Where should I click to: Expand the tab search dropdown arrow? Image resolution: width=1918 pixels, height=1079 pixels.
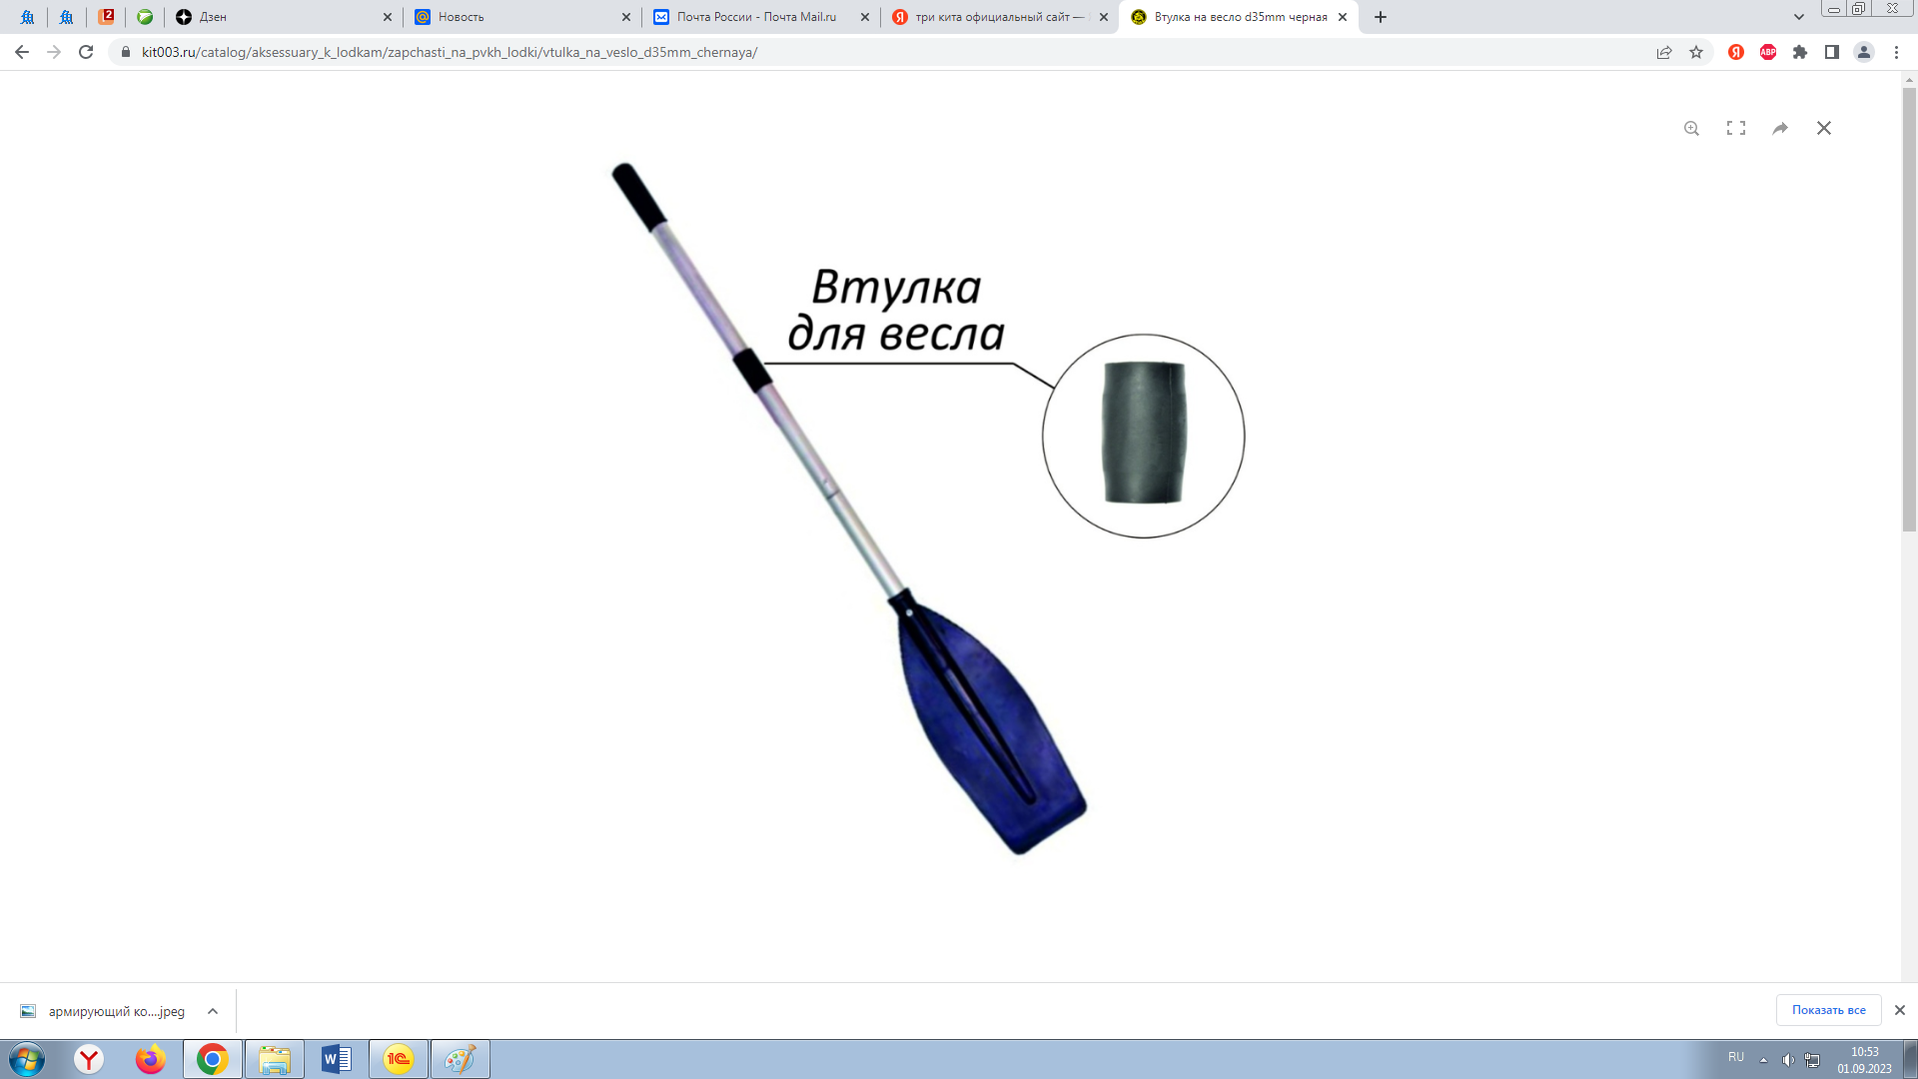click(1799, 17)
